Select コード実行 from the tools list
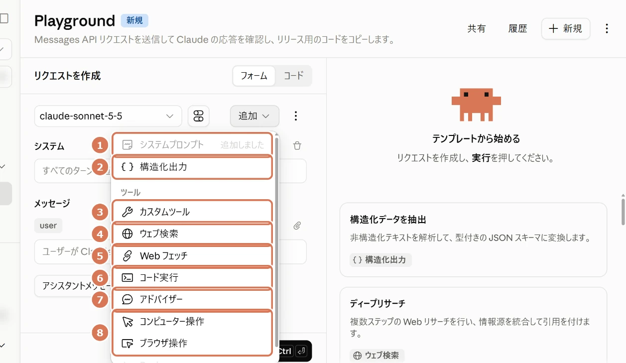 [x=193, y=277]
